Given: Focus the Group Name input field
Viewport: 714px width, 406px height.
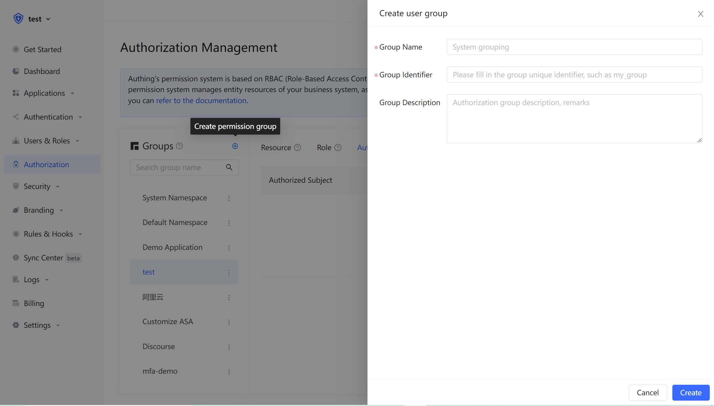Looking at the screenshot, I should pos(574,47).
